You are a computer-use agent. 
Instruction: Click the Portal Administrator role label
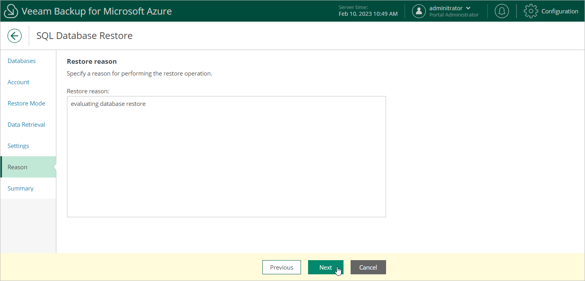pos(454,15)
